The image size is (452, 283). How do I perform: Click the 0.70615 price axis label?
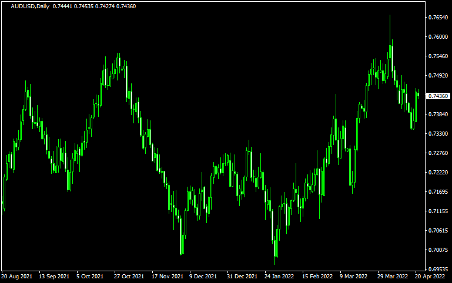click(438, 231)
